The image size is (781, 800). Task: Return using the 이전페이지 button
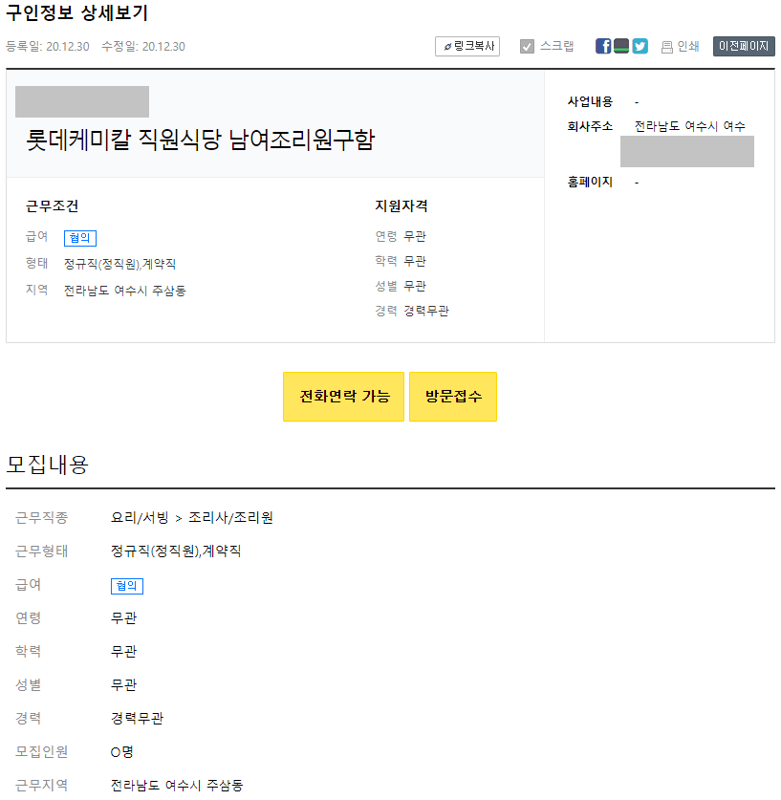[743, 45]
